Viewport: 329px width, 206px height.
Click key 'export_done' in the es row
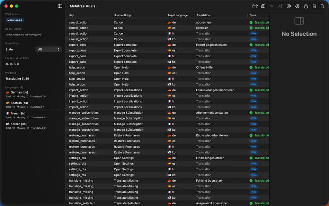coord(78,50)
